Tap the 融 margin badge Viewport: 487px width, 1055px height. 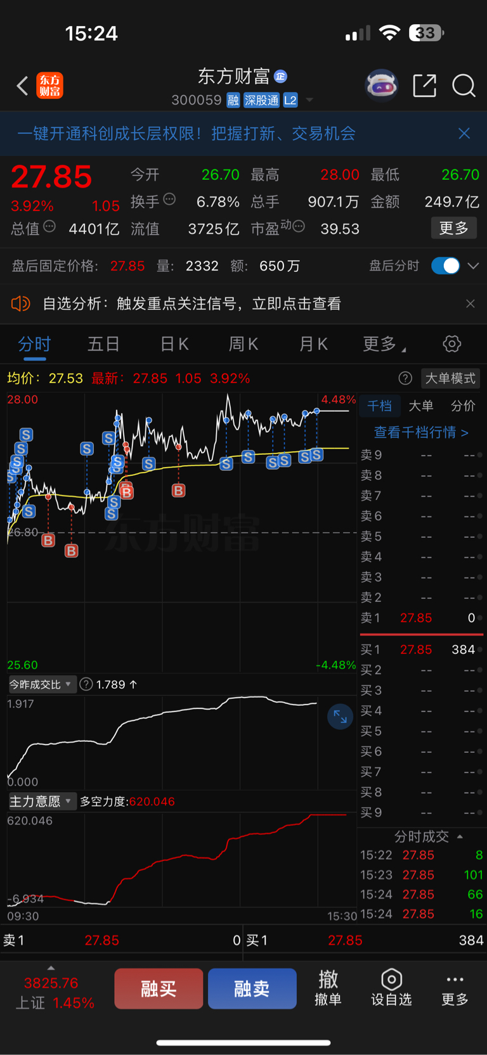233,100
